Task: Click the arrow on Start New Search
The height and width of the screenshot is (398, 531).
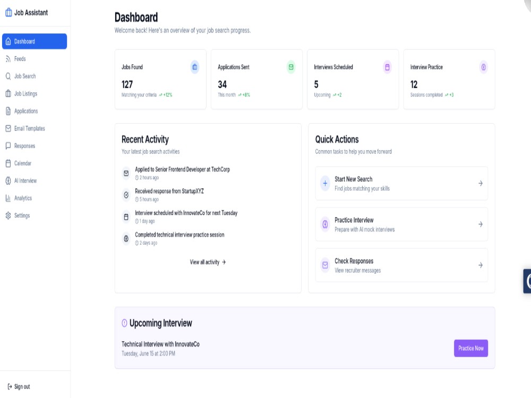Action: (480, 184)
